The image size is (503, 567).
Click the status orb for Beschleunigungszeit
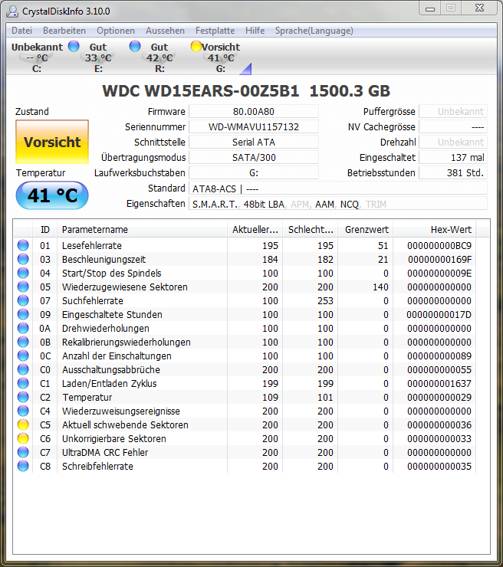pos(23,259)
